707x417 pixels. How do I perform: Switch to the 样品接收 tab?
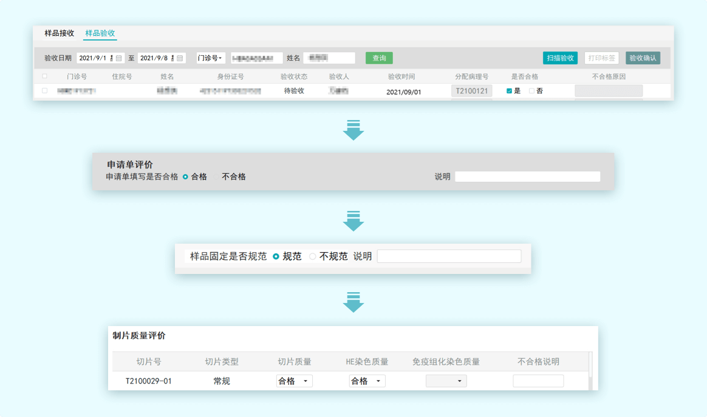click(x=60, y=33)
